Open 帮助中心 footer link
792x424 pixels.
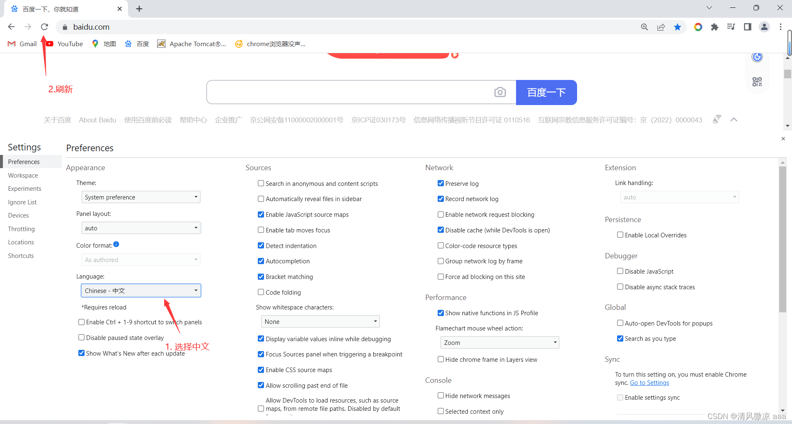[193, 120]
